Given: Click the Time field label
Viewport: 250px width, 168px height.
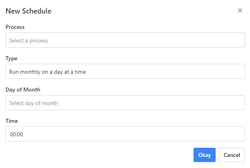Looking at the screenshot, I should [12, 121].
